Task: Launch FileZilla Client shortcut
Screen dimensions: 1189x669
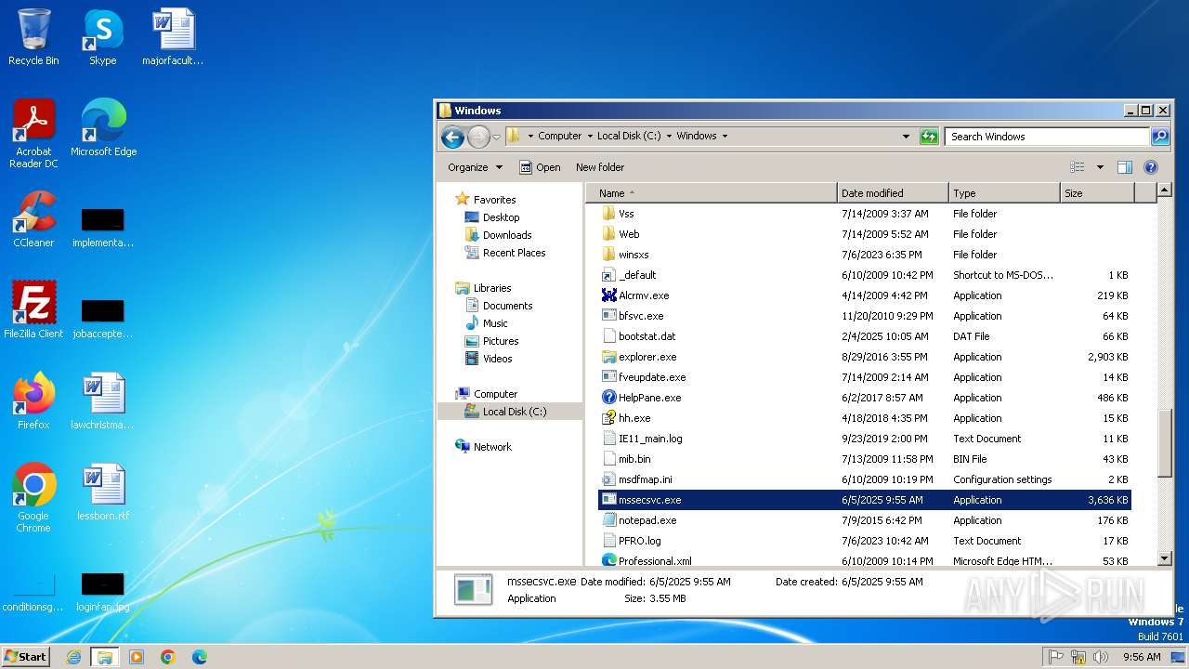Action: (x=33, y=310)
